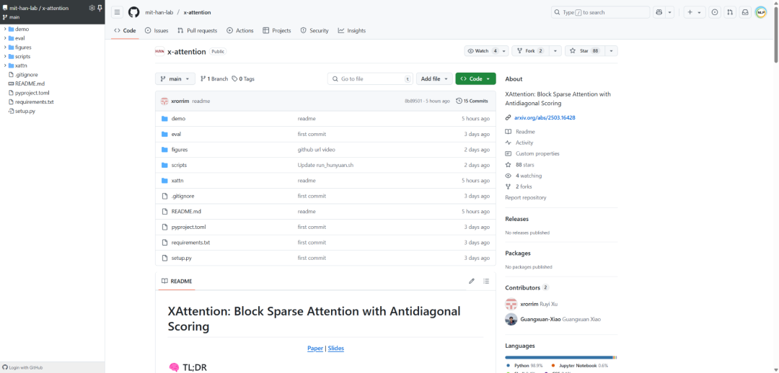Open commit hash 8b89501

coord(413,102)
